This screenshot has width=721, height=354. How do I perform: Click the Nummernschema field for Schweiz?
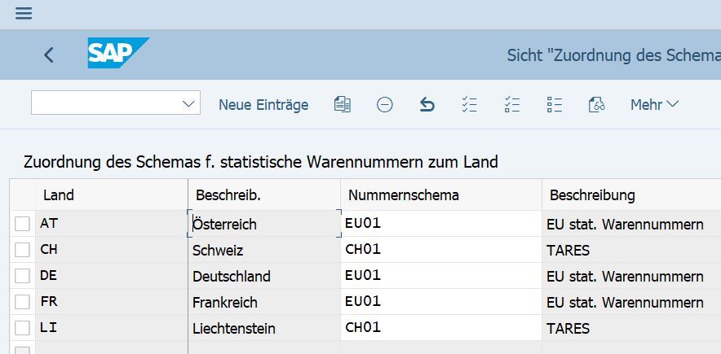pos(440,250)
